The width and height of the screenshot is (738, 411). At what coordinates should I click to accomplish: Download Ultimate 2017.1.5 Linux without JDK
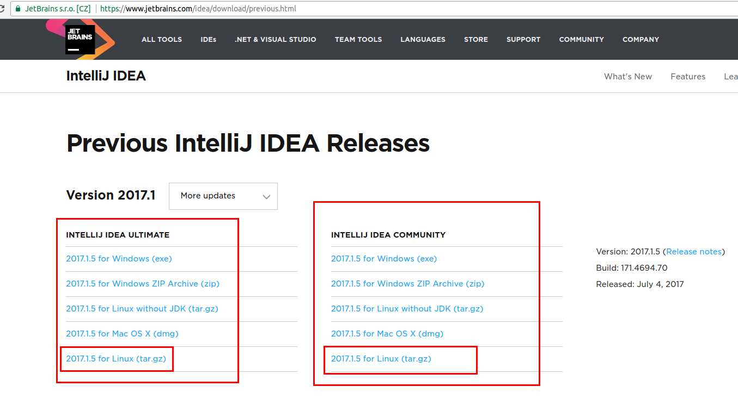[x=142, y=309]
